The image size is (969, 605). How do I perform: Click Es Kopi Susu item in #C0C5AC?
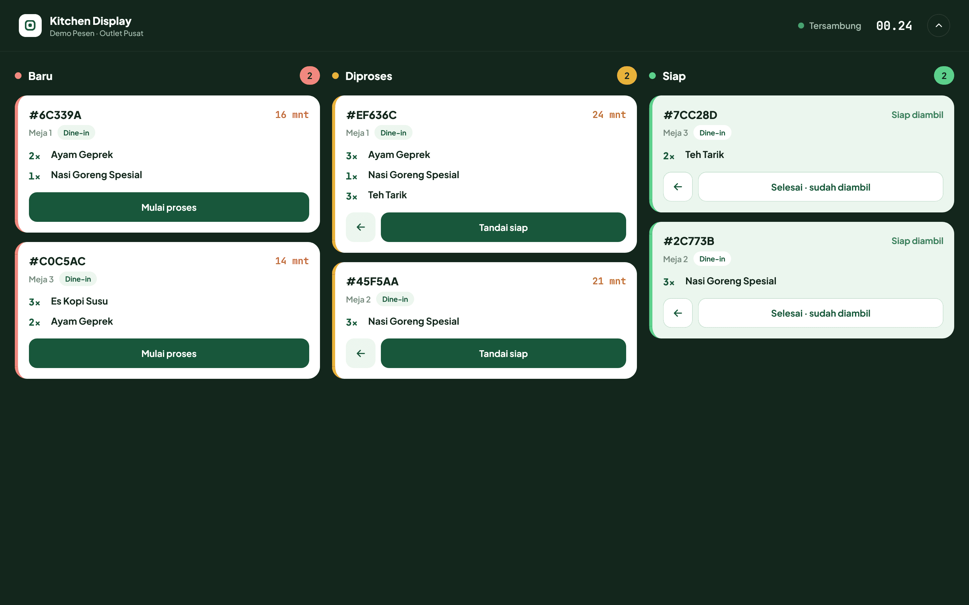(x=79, y=301)
